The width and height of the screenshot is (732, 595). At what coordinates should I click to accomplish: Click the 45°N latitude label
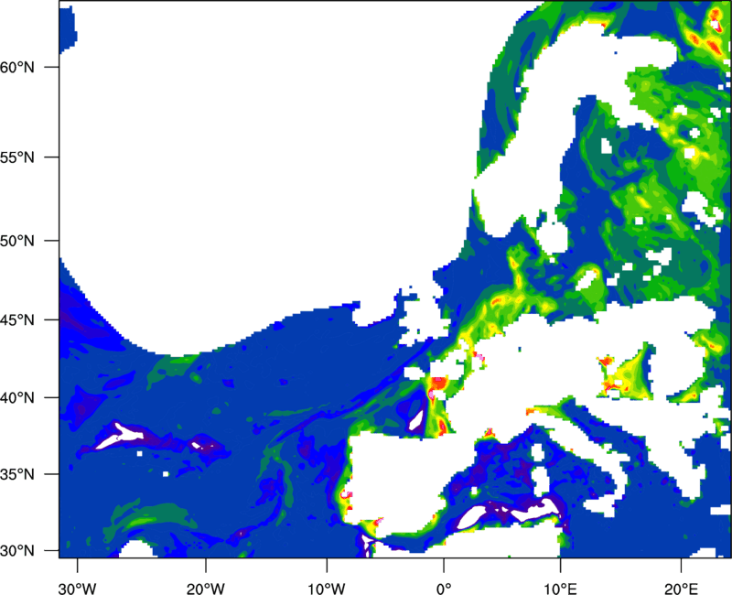tap(17, 320)
